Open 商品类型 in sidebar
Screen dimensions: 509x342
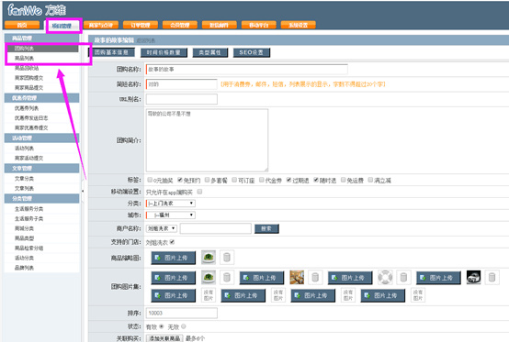[24, 238]
